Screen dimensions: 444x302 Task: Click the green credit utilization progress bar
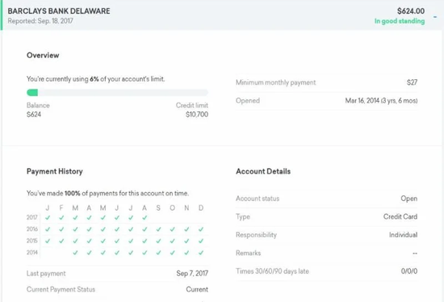coord(117,93)
